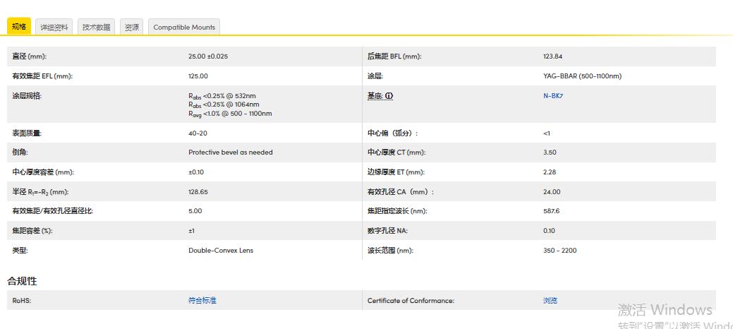The width and height of the screenshot is (733, 329).
Task: Click the 符合标准 RoHS link
Action: pyautogui.click(x=202, y=301)
